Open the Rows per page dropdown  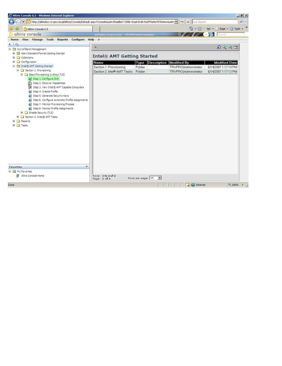coord(160,178)
